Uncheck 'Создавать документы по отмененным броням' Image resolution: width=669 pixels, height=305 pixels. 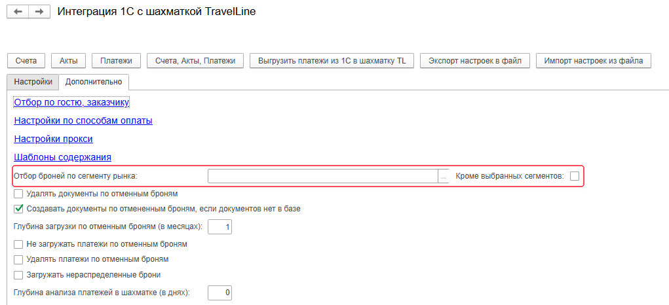tap(18, 209)
